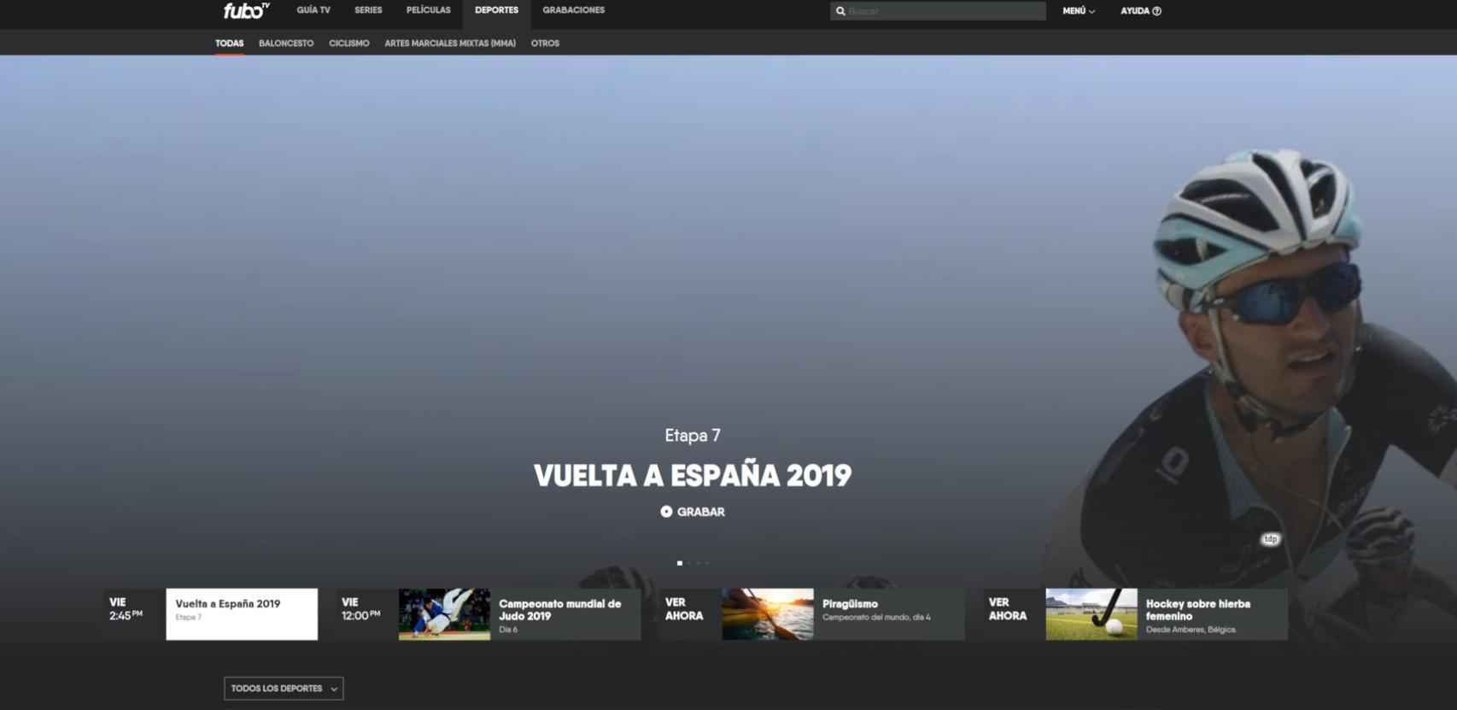
Task: Open 'Hockey sobre hierba femenino' title
Action: [1197, 610]
